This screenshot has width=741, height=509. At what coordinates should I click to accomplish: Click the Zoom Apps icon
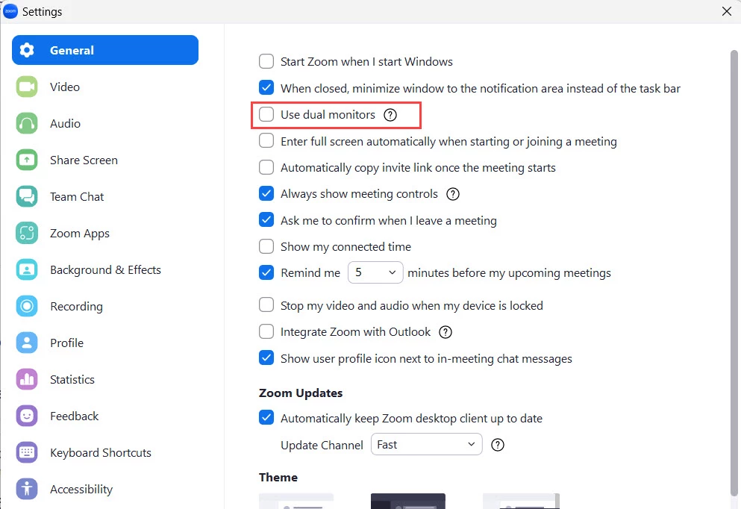click(x=27, y=234)
